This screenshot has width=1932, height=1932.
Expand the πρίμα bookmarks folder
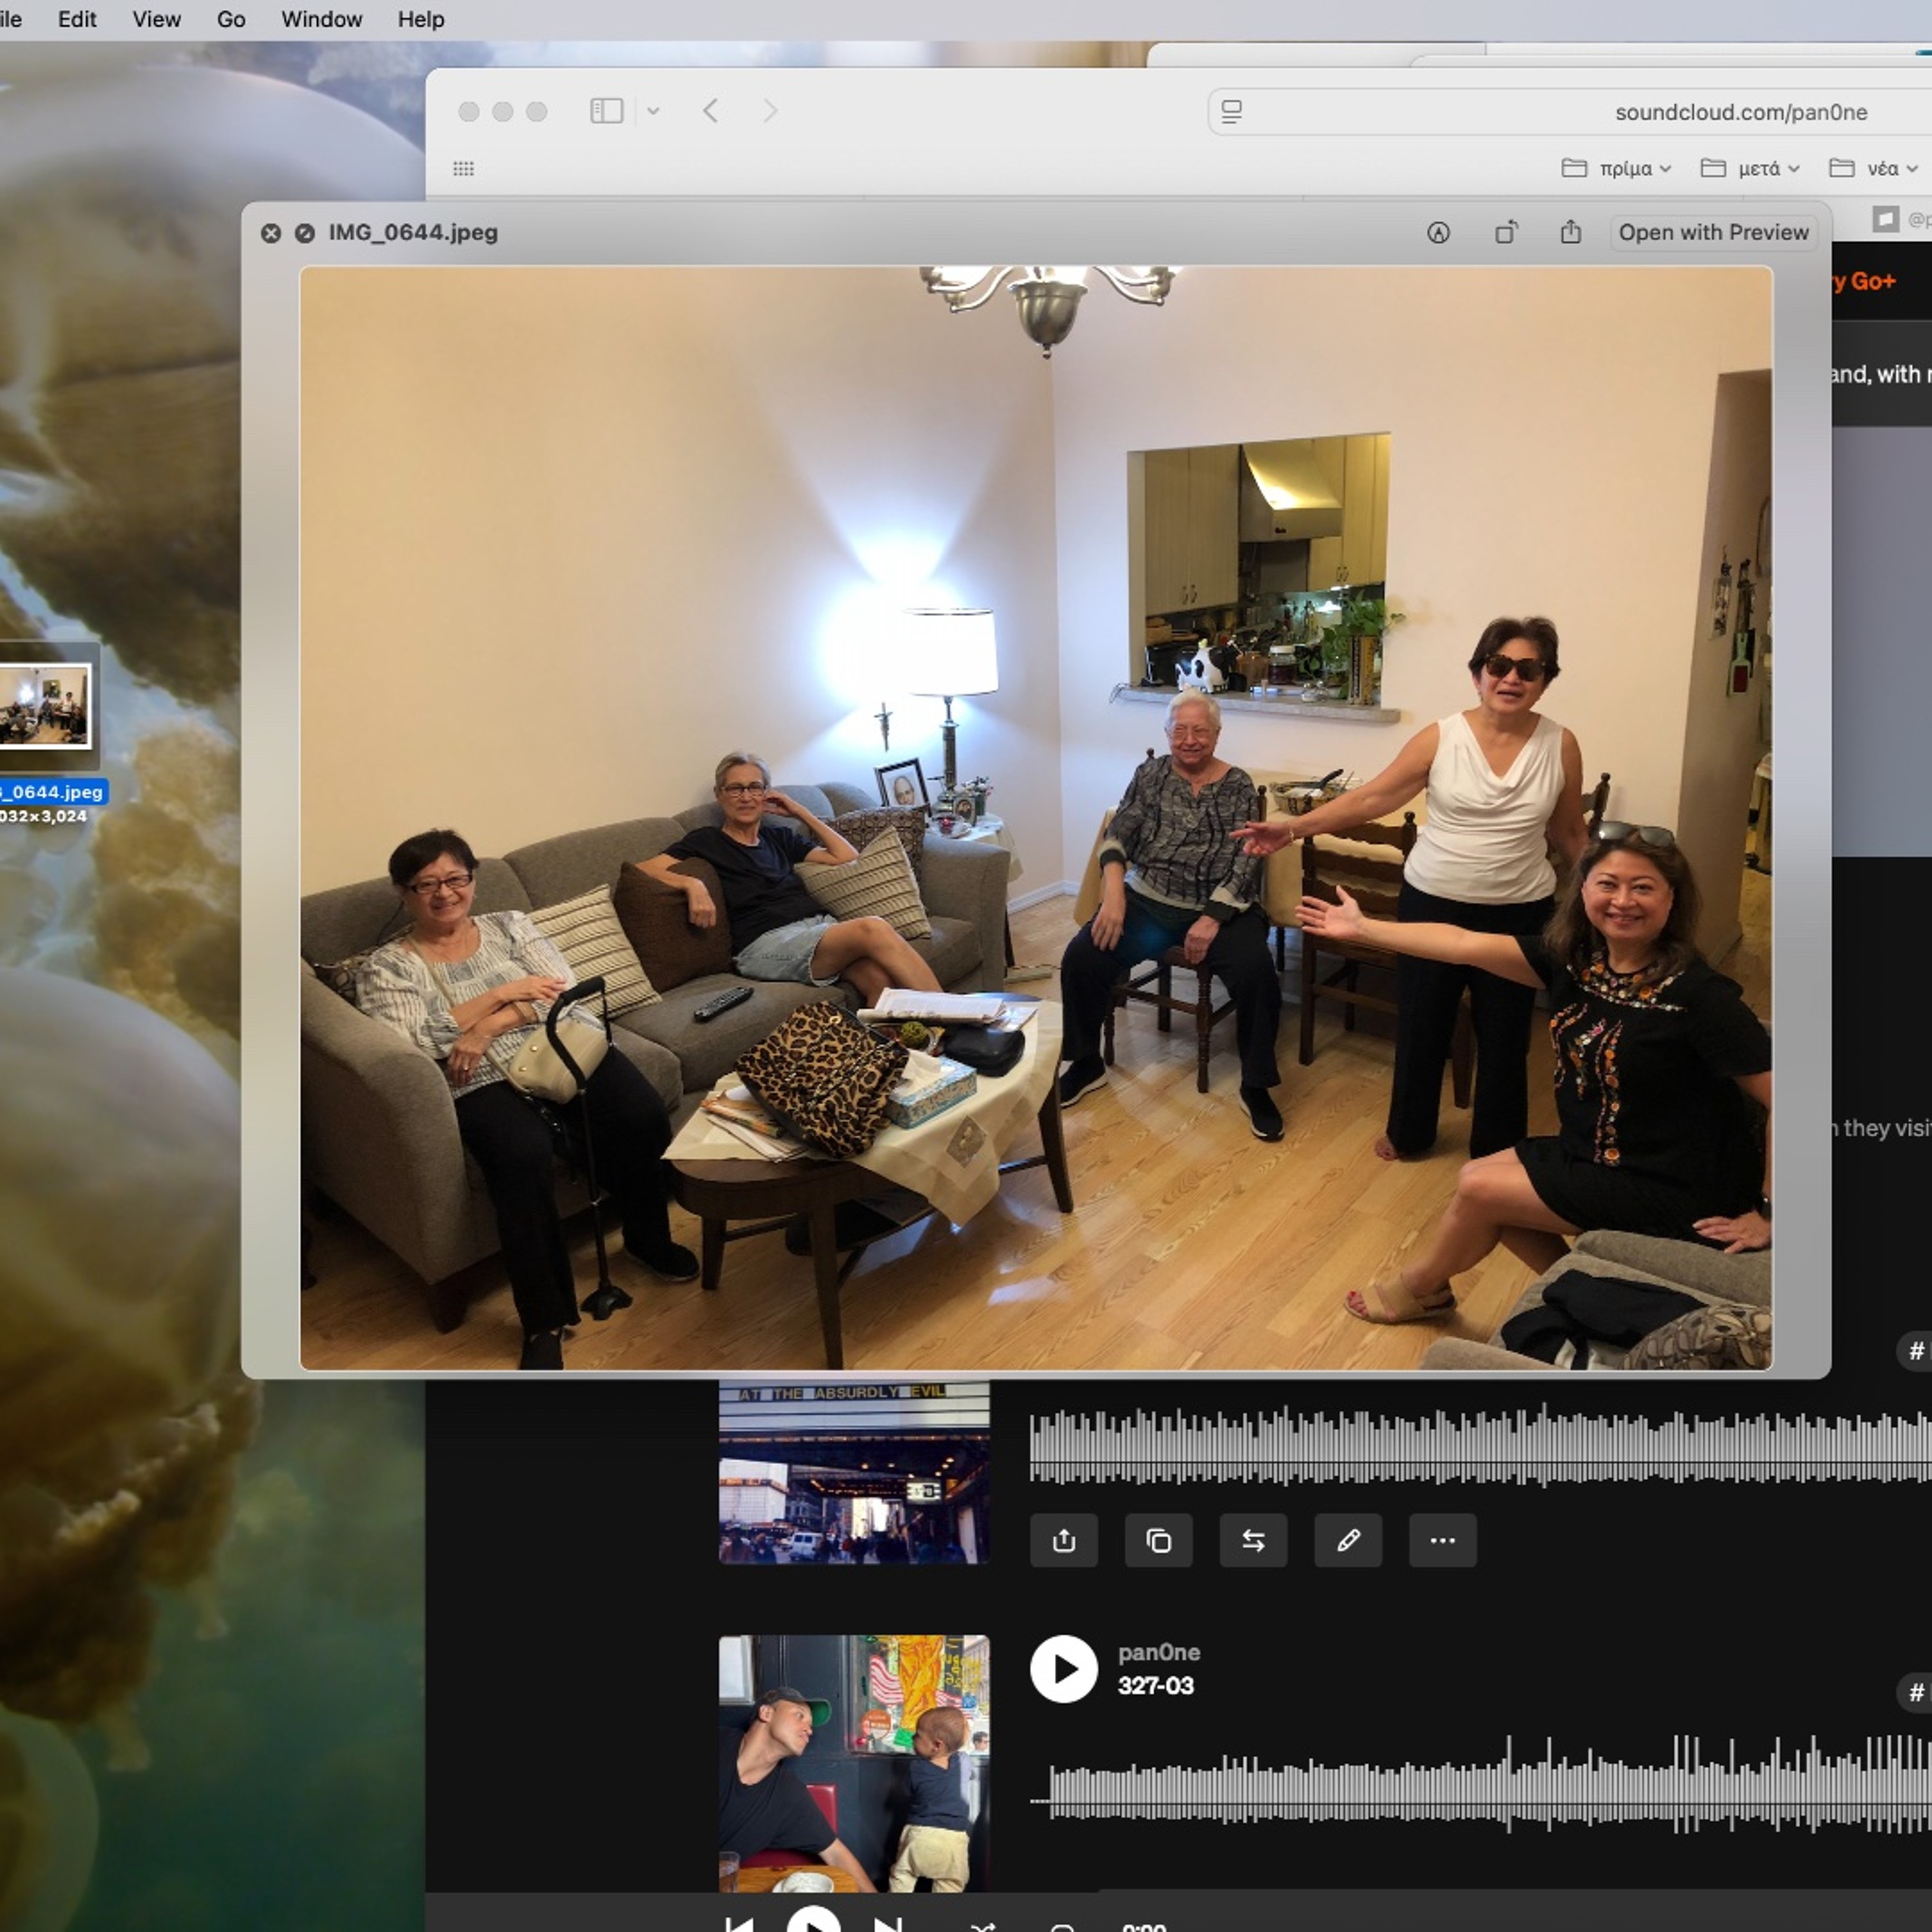click(1616, 168)
